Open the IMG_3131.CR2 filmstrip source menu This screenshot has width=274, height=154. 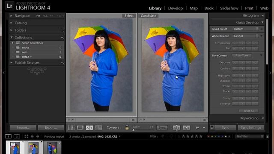tap(119, 136)
